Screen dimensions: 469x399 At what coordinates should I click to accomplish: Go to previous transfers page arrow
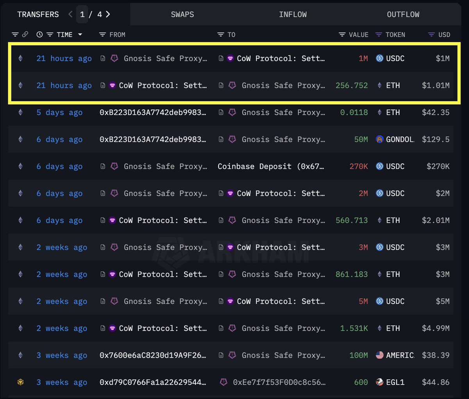point(70,14)
